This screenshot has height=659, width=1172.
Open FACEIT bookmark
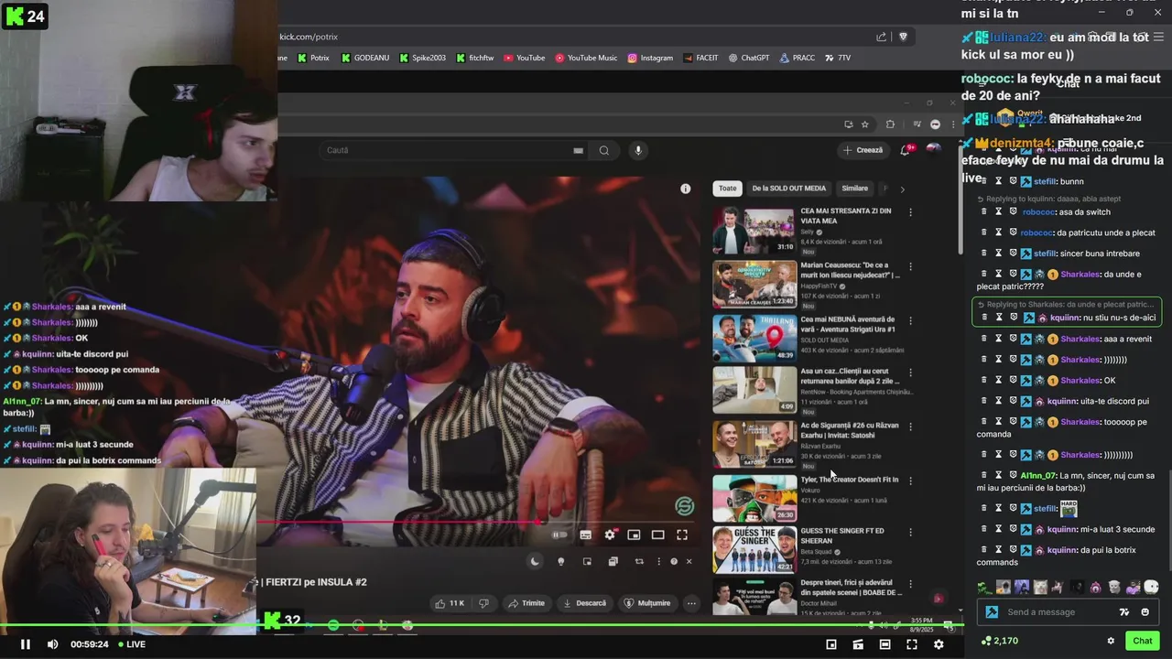[x=700, y=58]
